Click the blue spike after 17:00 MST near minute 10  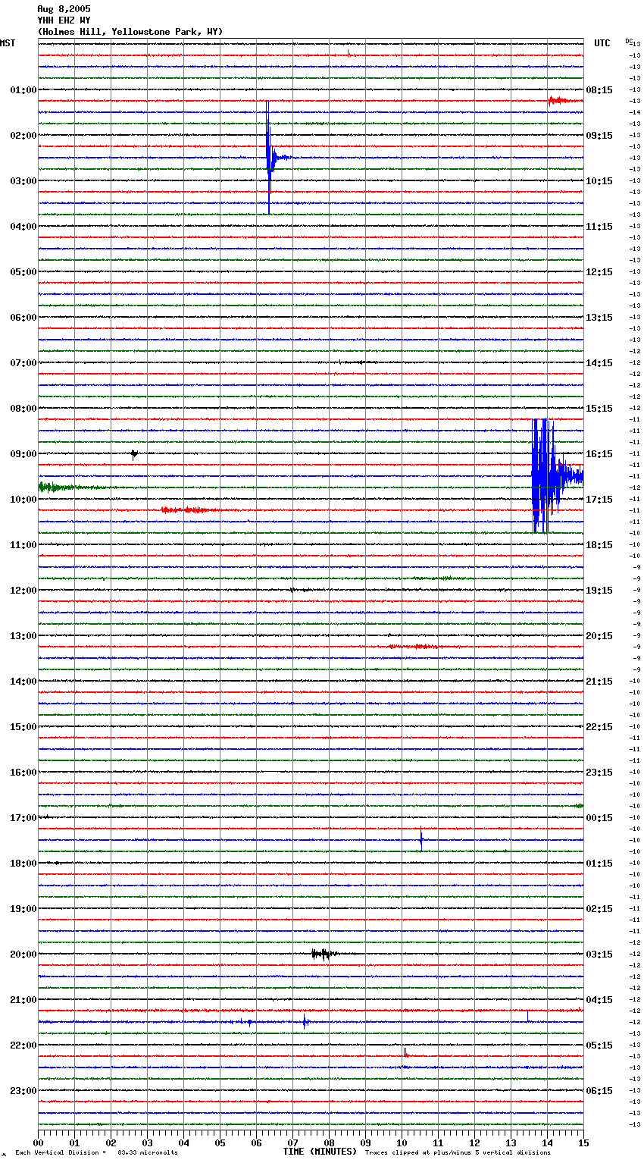click(x=421, y=839)
